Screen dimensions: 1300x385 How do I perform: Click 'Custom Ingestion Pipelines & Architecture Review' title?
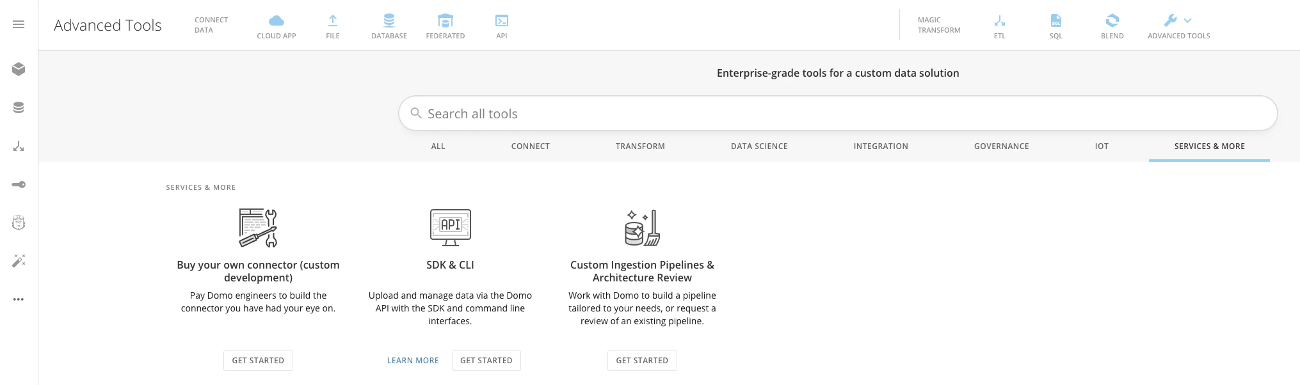click(x=642, y=271)
